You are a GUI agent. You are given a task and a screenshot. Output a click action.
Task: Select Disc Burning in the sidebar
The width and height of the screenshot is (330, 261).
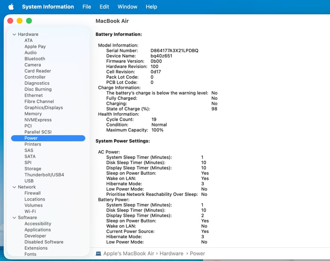click(x=38, y=89)
